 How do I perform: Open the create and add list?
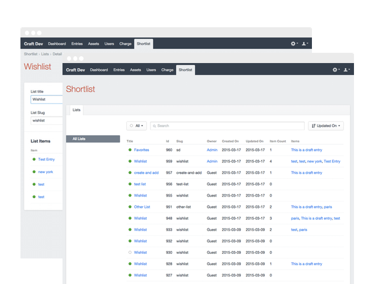click(x=146, y=173)
